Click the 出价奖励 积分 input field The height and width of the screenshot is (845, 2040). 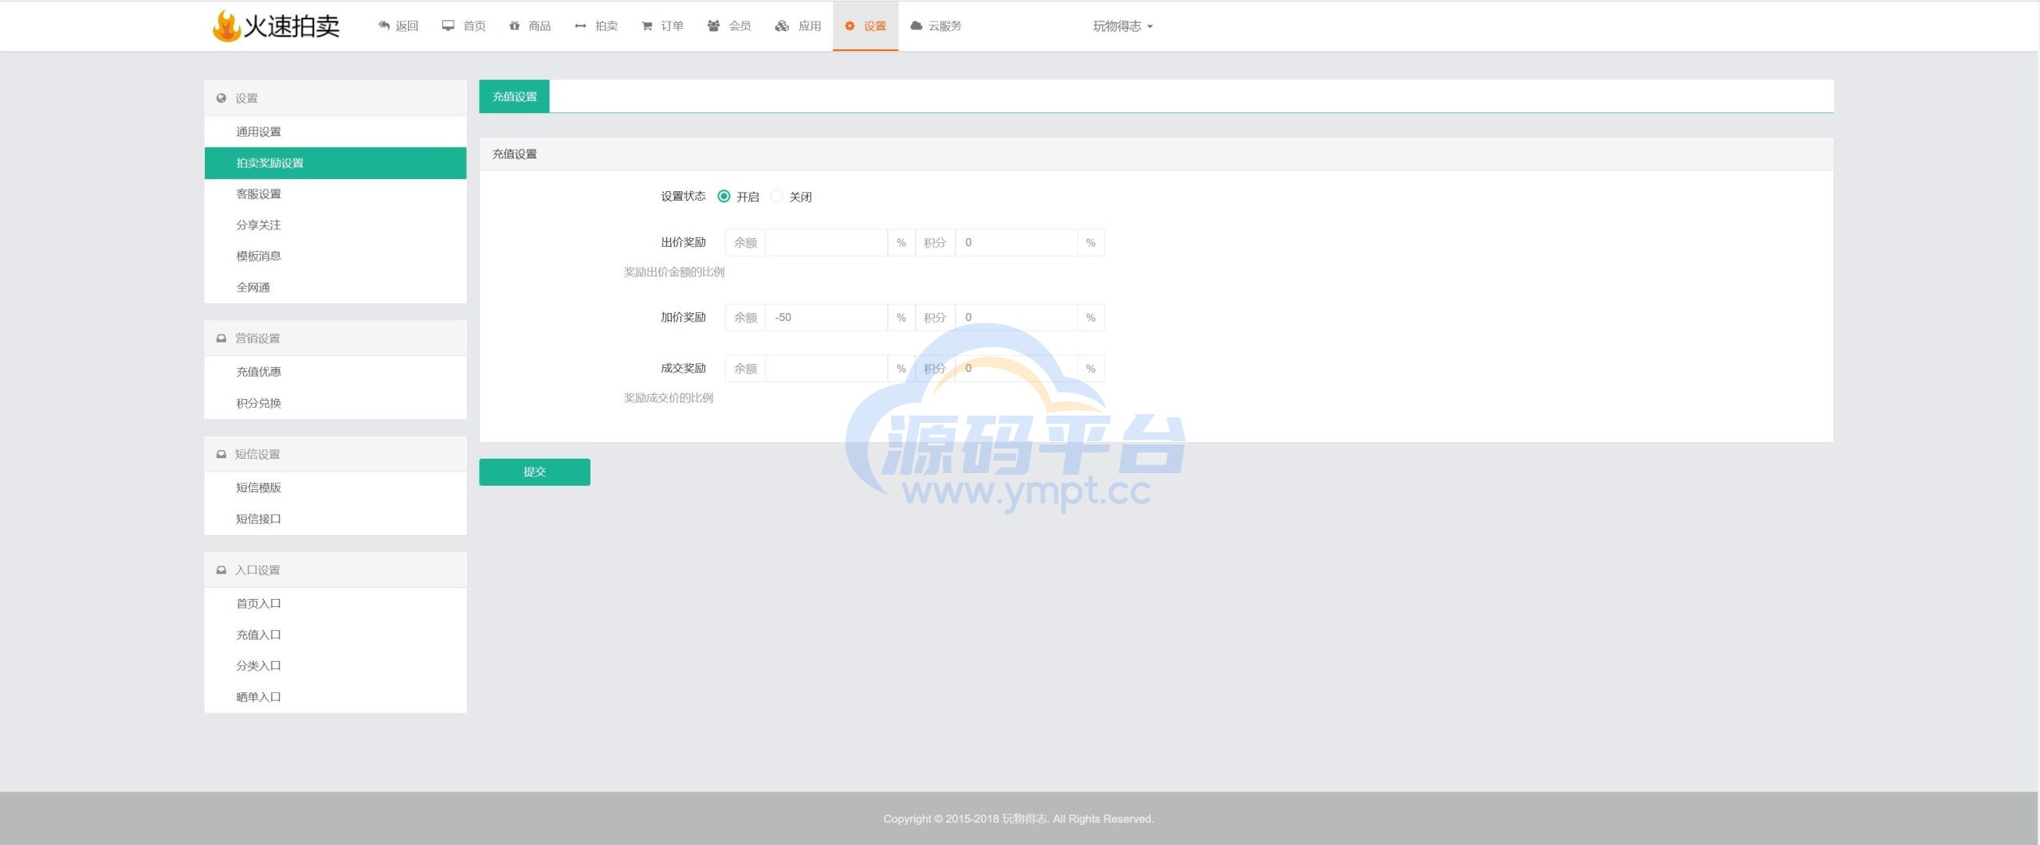coord(1016,243)
